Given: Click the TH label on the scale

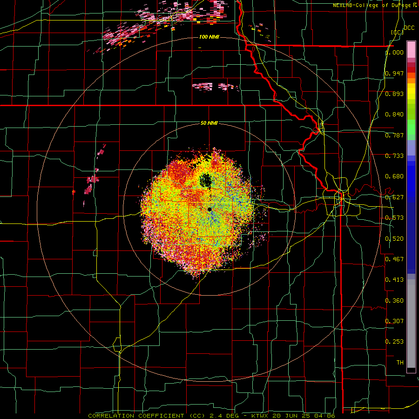Looking at the screenshot, I should pyautogui.click(x=400, y=362).
